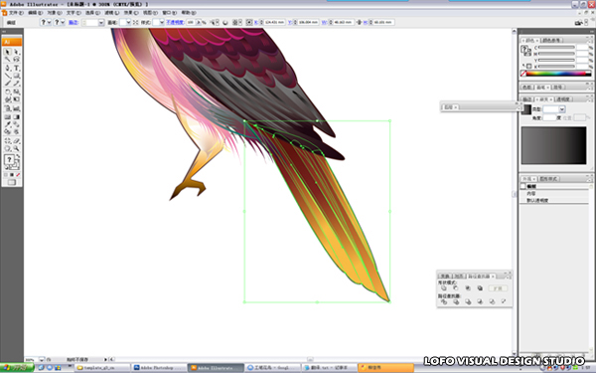Open the 文件 (File) menu
This screenshot has height=373, width=596.
(x=16, y=13)
